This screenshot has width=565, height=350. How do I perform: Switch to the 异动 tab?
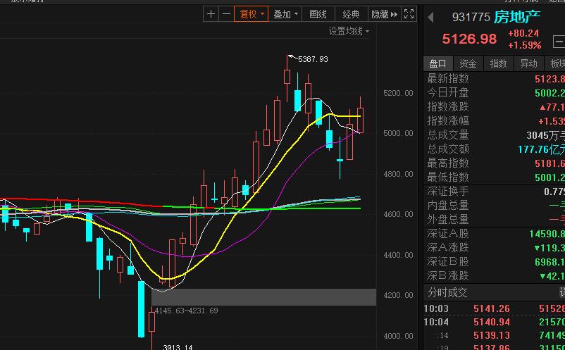pyautogui.click(x=528, y=64)
